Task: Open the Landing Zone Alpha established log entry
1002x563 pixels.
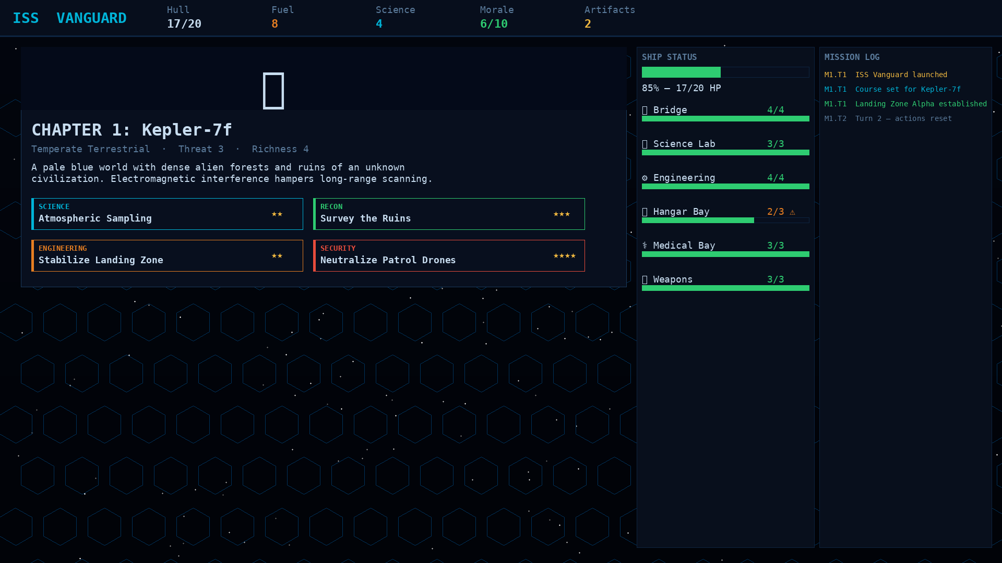Action: point(905,104)
